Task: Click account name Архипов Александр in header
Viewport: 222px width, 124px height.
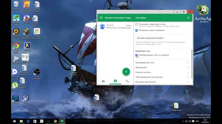Action: pyautogui.click(x=118, y=18)
